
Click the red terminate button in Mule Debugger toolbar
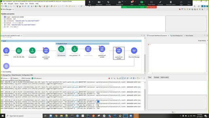180,9
